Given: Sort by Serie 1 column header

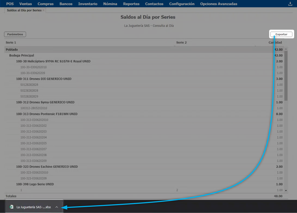Looking at the screenshot, I should (x=11, y=43).
